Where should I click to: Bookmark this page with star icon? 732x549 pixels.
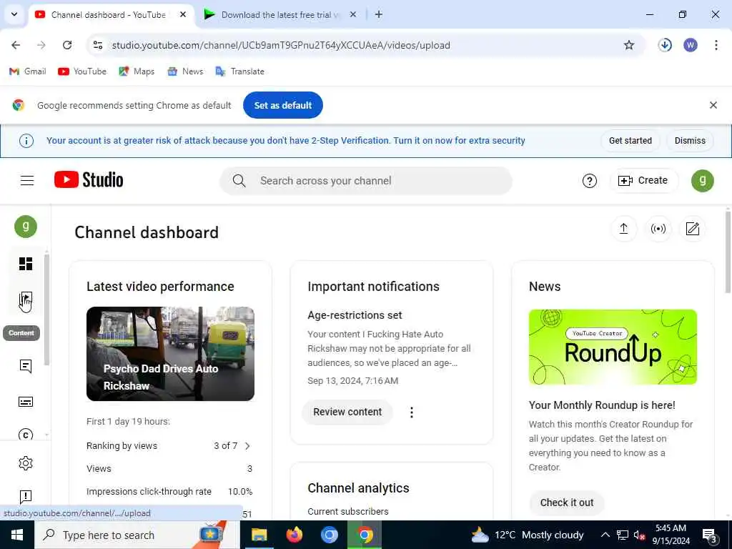(629, 45)
